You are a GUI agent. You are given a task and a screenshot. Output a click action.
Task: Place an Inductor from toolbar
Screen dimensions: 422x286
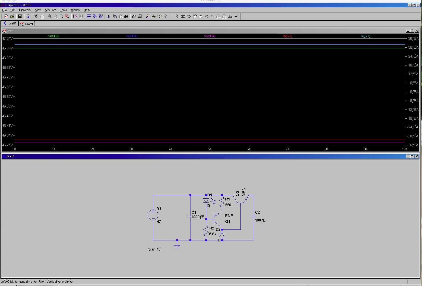point(177,17)
